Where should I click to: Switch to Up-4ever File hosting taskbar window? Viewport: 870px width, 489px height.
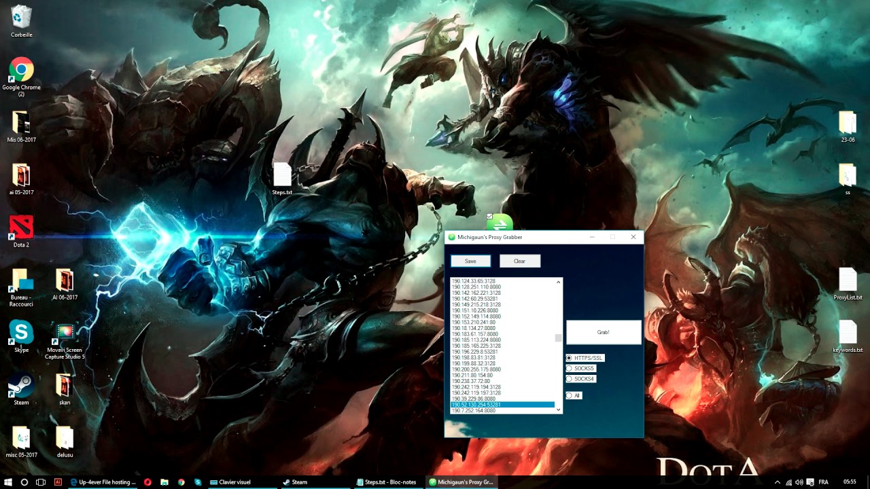point(103,482)
